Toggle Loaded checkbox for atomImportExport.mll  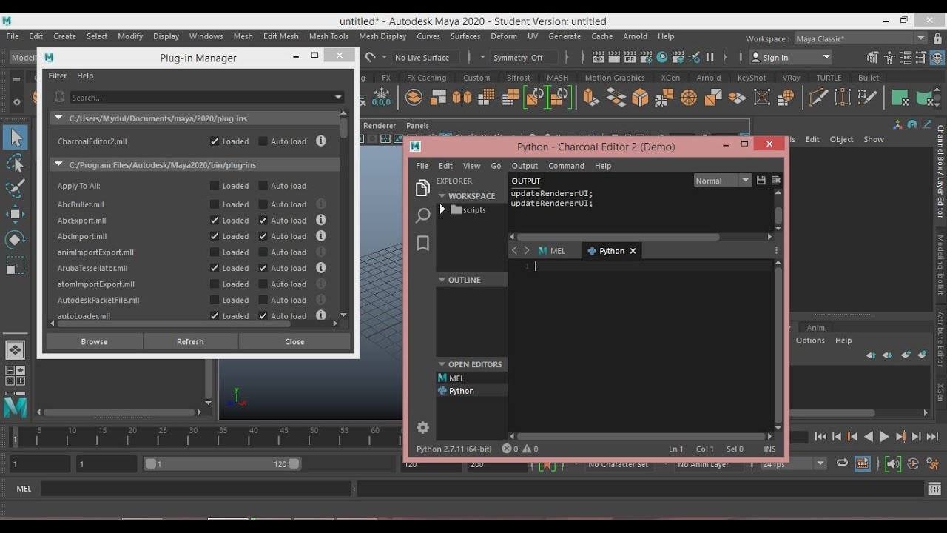[215, 284]
